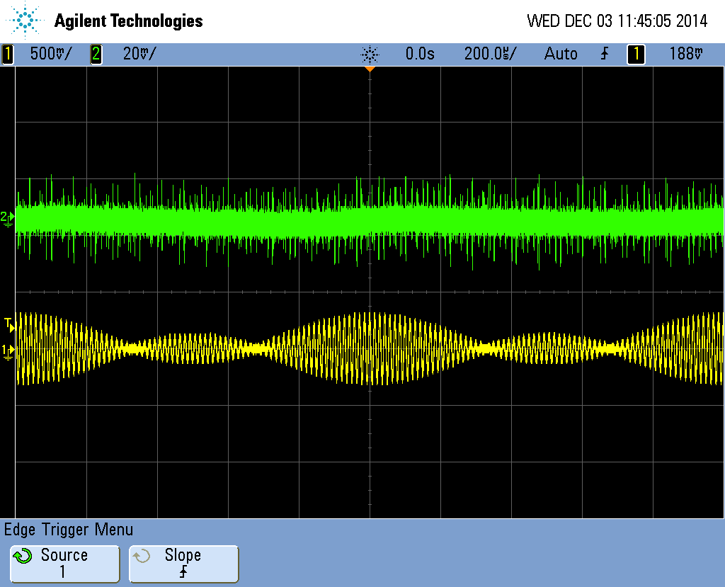Click the Edge Trigger Menu title
Image resolution: width=725 pixels, height=587 pixels.
[69, 530]
